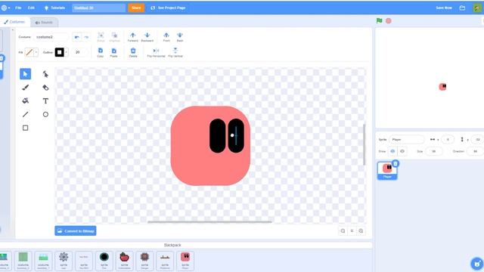Click the Undo arrow icon

77,37
